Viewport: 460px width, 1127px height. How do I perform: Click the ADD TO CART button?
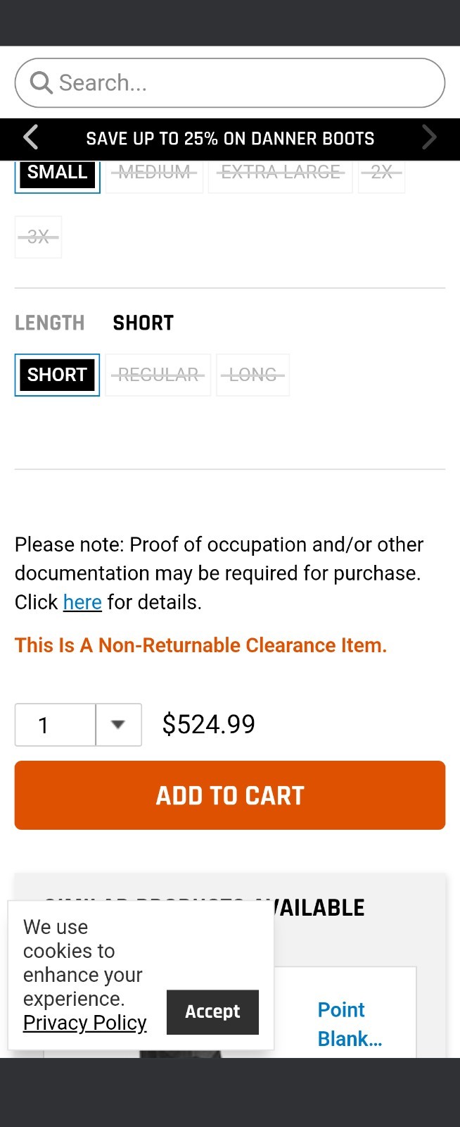pos(230,795)
